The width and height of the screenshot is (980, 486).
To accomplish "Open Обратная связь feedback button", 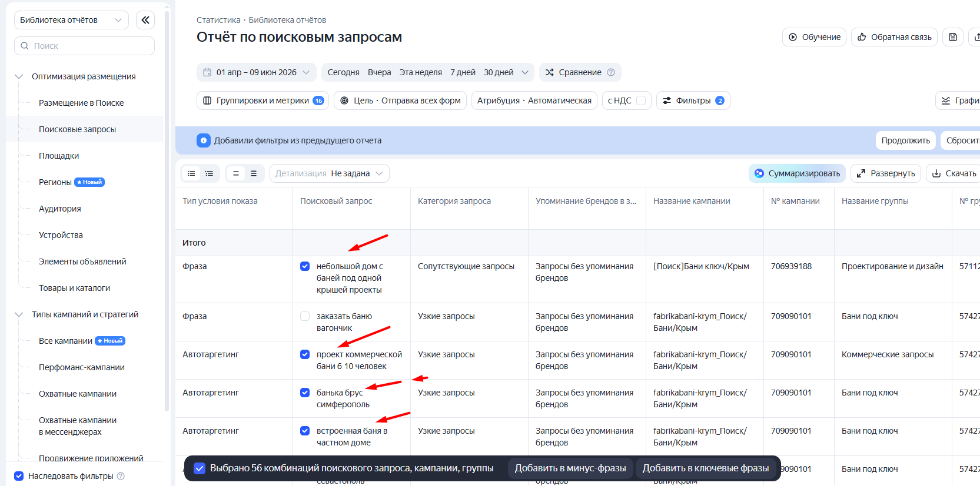I will (x=894, y=37).
